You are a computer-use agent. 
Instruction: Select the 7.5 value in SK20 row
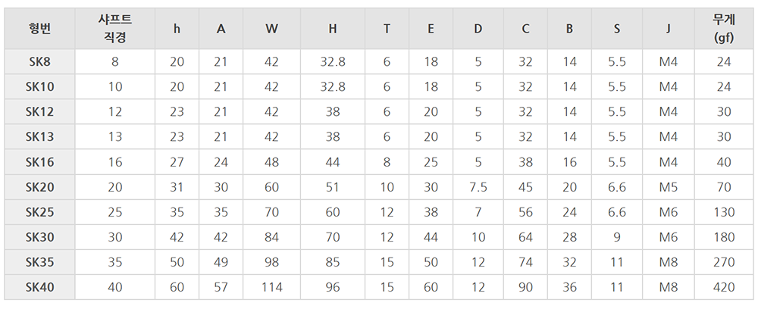[478, 187]
